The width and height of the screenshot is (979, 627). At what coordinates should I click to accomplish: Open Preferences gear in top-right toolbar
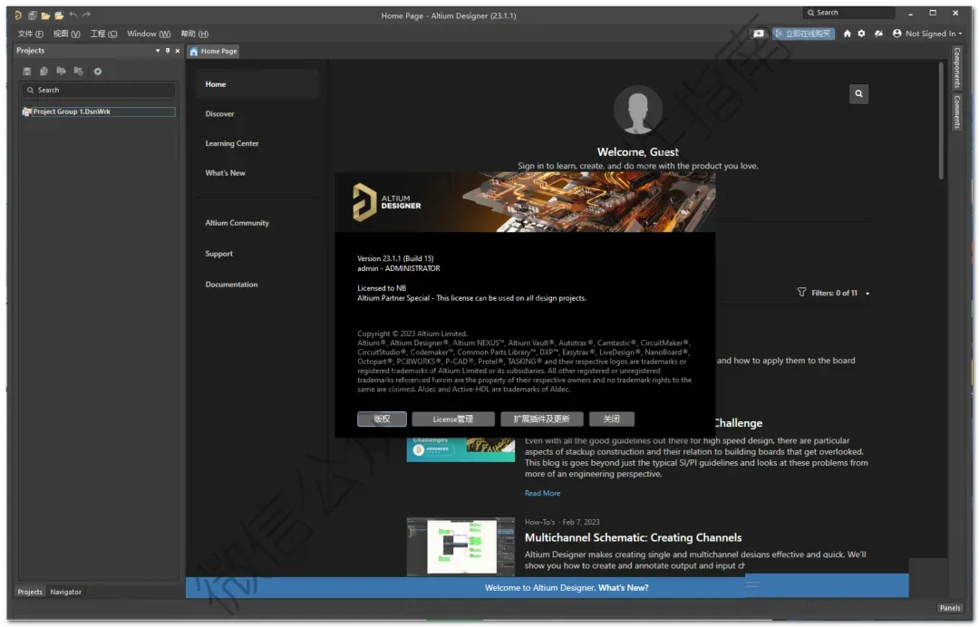pos(862,34)
